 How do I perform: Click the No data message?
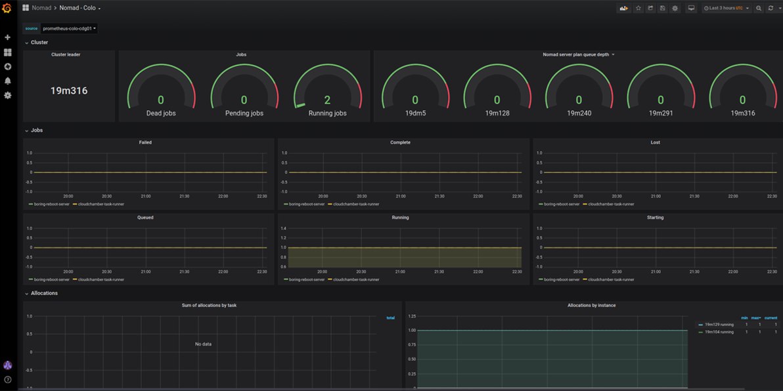tap(203, 344)
